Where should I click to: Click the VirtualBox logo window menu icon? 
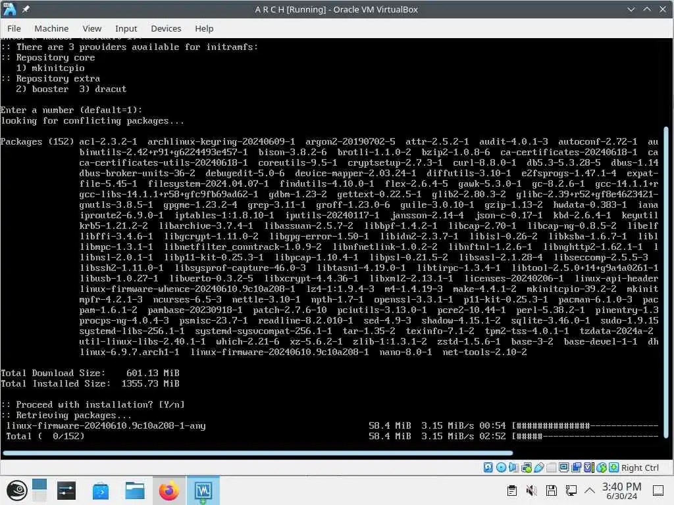pos(9,9)
